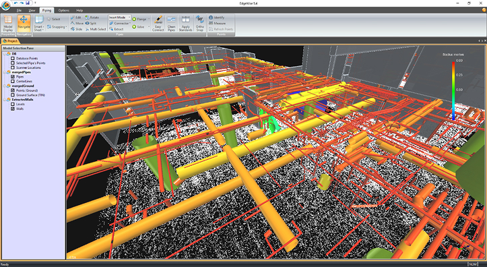Pick the Measure tool
This screenshot has width=487, height=267.
(x=217, y=24)
